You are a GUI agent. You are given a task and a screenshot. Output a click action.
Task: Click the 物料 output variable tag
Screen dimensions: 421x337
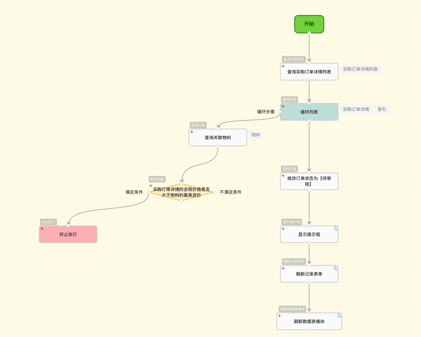coord(256,135)
